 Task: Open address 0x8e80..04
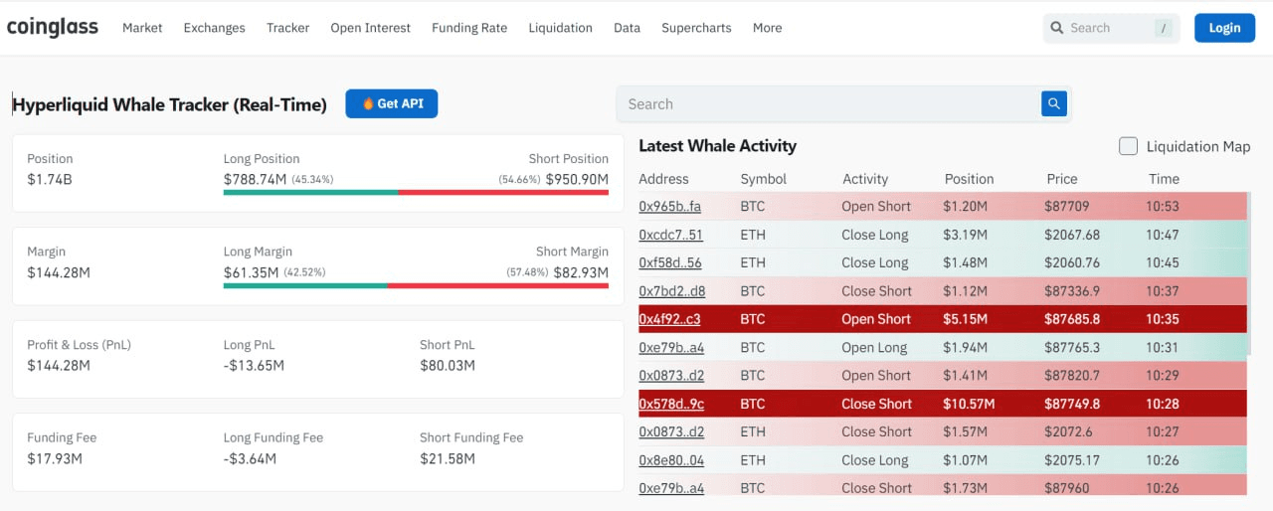[x=671, y=460]
